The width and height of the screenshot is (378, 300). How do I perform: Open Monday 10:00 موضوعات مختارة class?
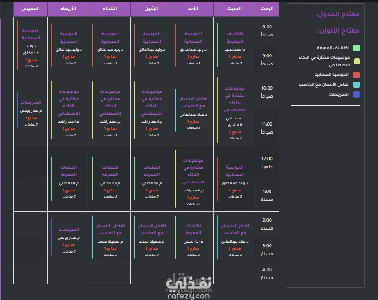[x=152, y=110]
